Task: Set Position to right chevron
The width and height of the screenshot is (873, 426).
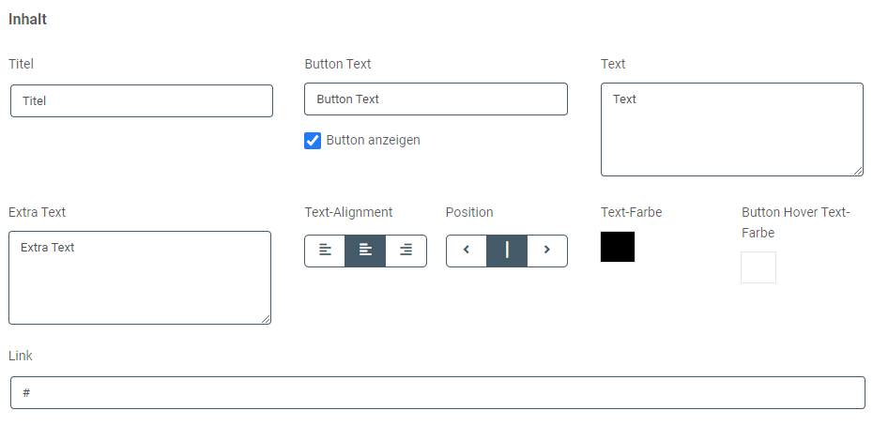Action: coord(547,251)
